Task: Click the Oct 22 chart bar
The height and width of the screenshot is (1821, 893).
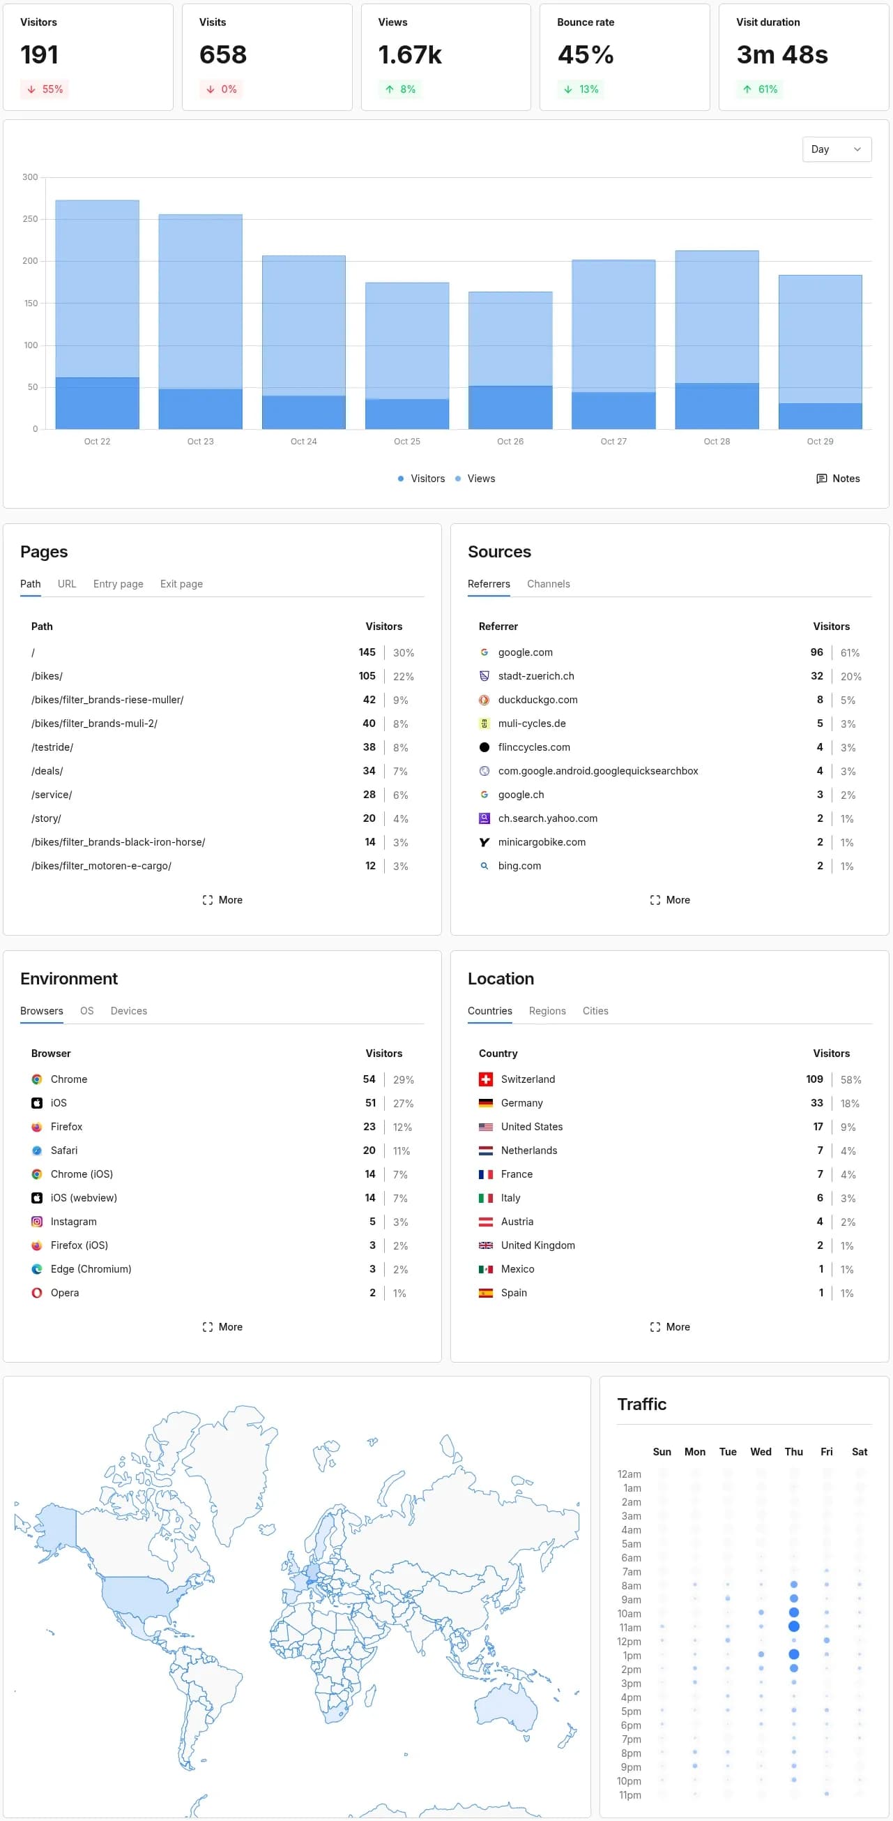Action: pos(97,315)
